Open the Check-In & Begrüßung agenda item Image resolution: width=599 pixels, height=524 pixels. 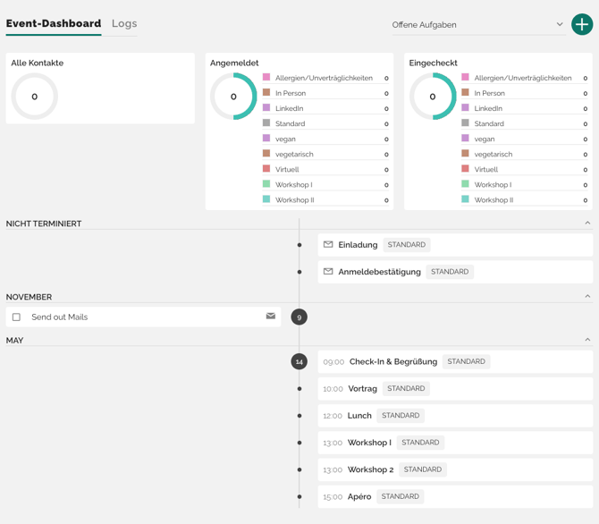(x=392, y=361)
